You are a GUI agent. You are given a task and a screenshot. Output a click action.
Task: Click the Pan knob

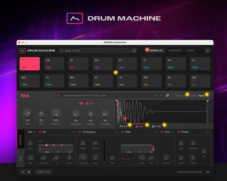tap(41, 114)
